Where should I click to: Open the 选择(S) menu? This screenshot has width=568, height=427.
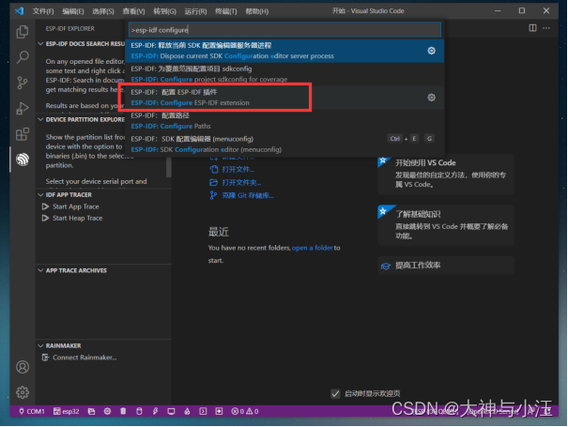point(103,11)
